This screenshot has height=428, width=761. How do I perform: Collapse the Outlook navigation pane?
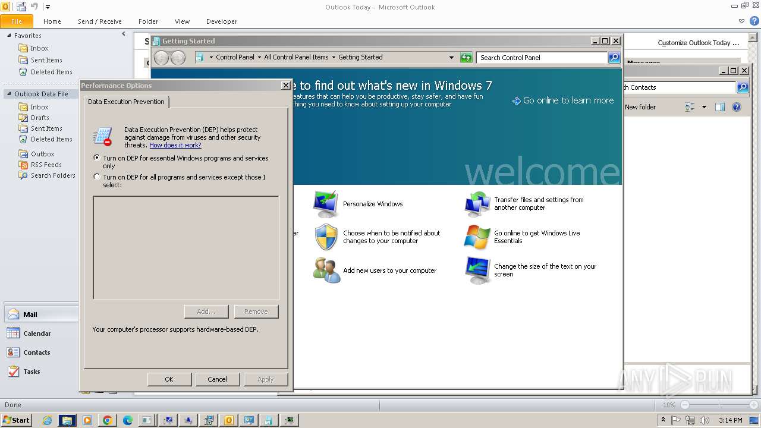click(x=124, y=34)
